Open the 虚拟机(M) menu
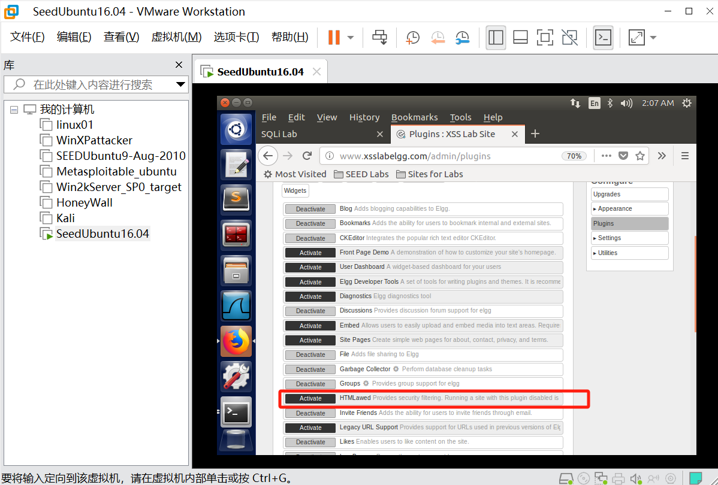The height and width of the screenshot is (485, 718). coord(176,37)
